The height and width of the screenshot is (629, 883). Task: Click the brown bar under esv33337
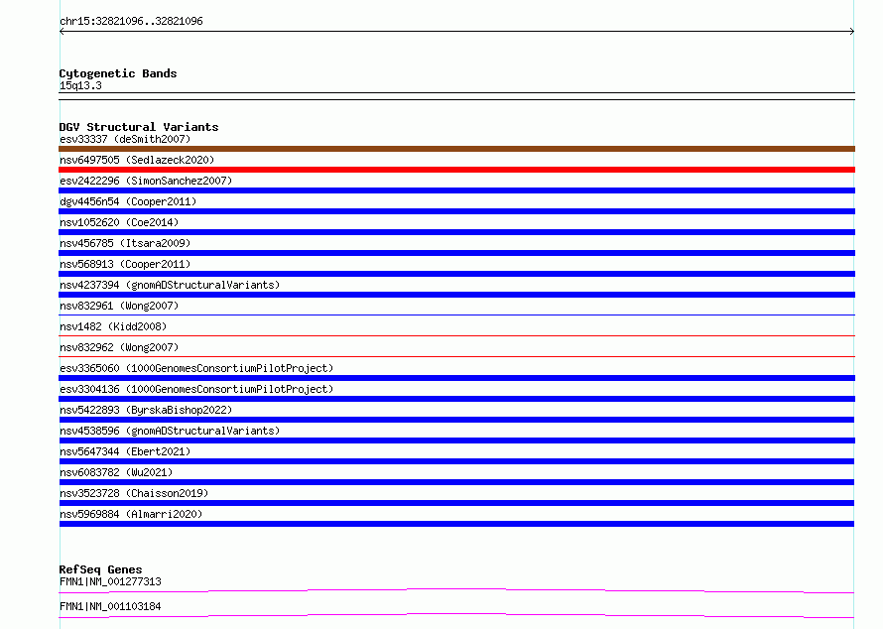click(x=456, y=149)
